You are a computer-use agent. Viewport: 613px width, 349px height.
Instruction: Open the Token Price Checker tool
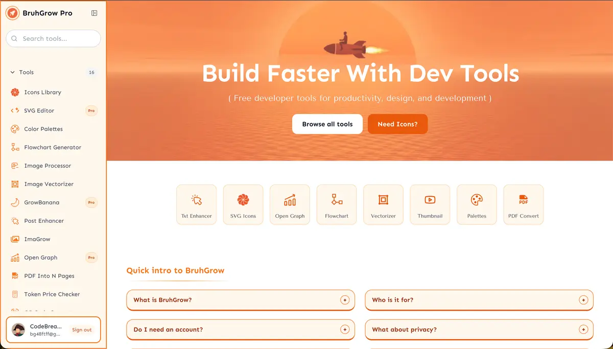(x=51, y=294)
